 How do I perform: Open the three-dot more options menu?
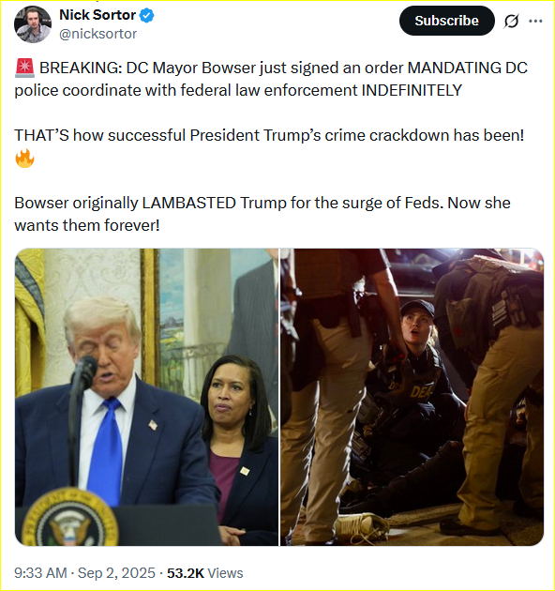535,21
